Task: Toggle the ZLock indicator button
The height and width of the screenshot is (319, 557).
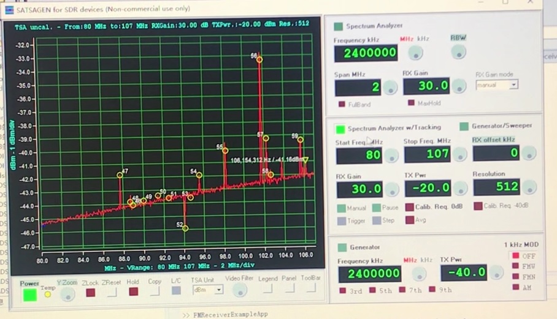Action: pos(90,293)
